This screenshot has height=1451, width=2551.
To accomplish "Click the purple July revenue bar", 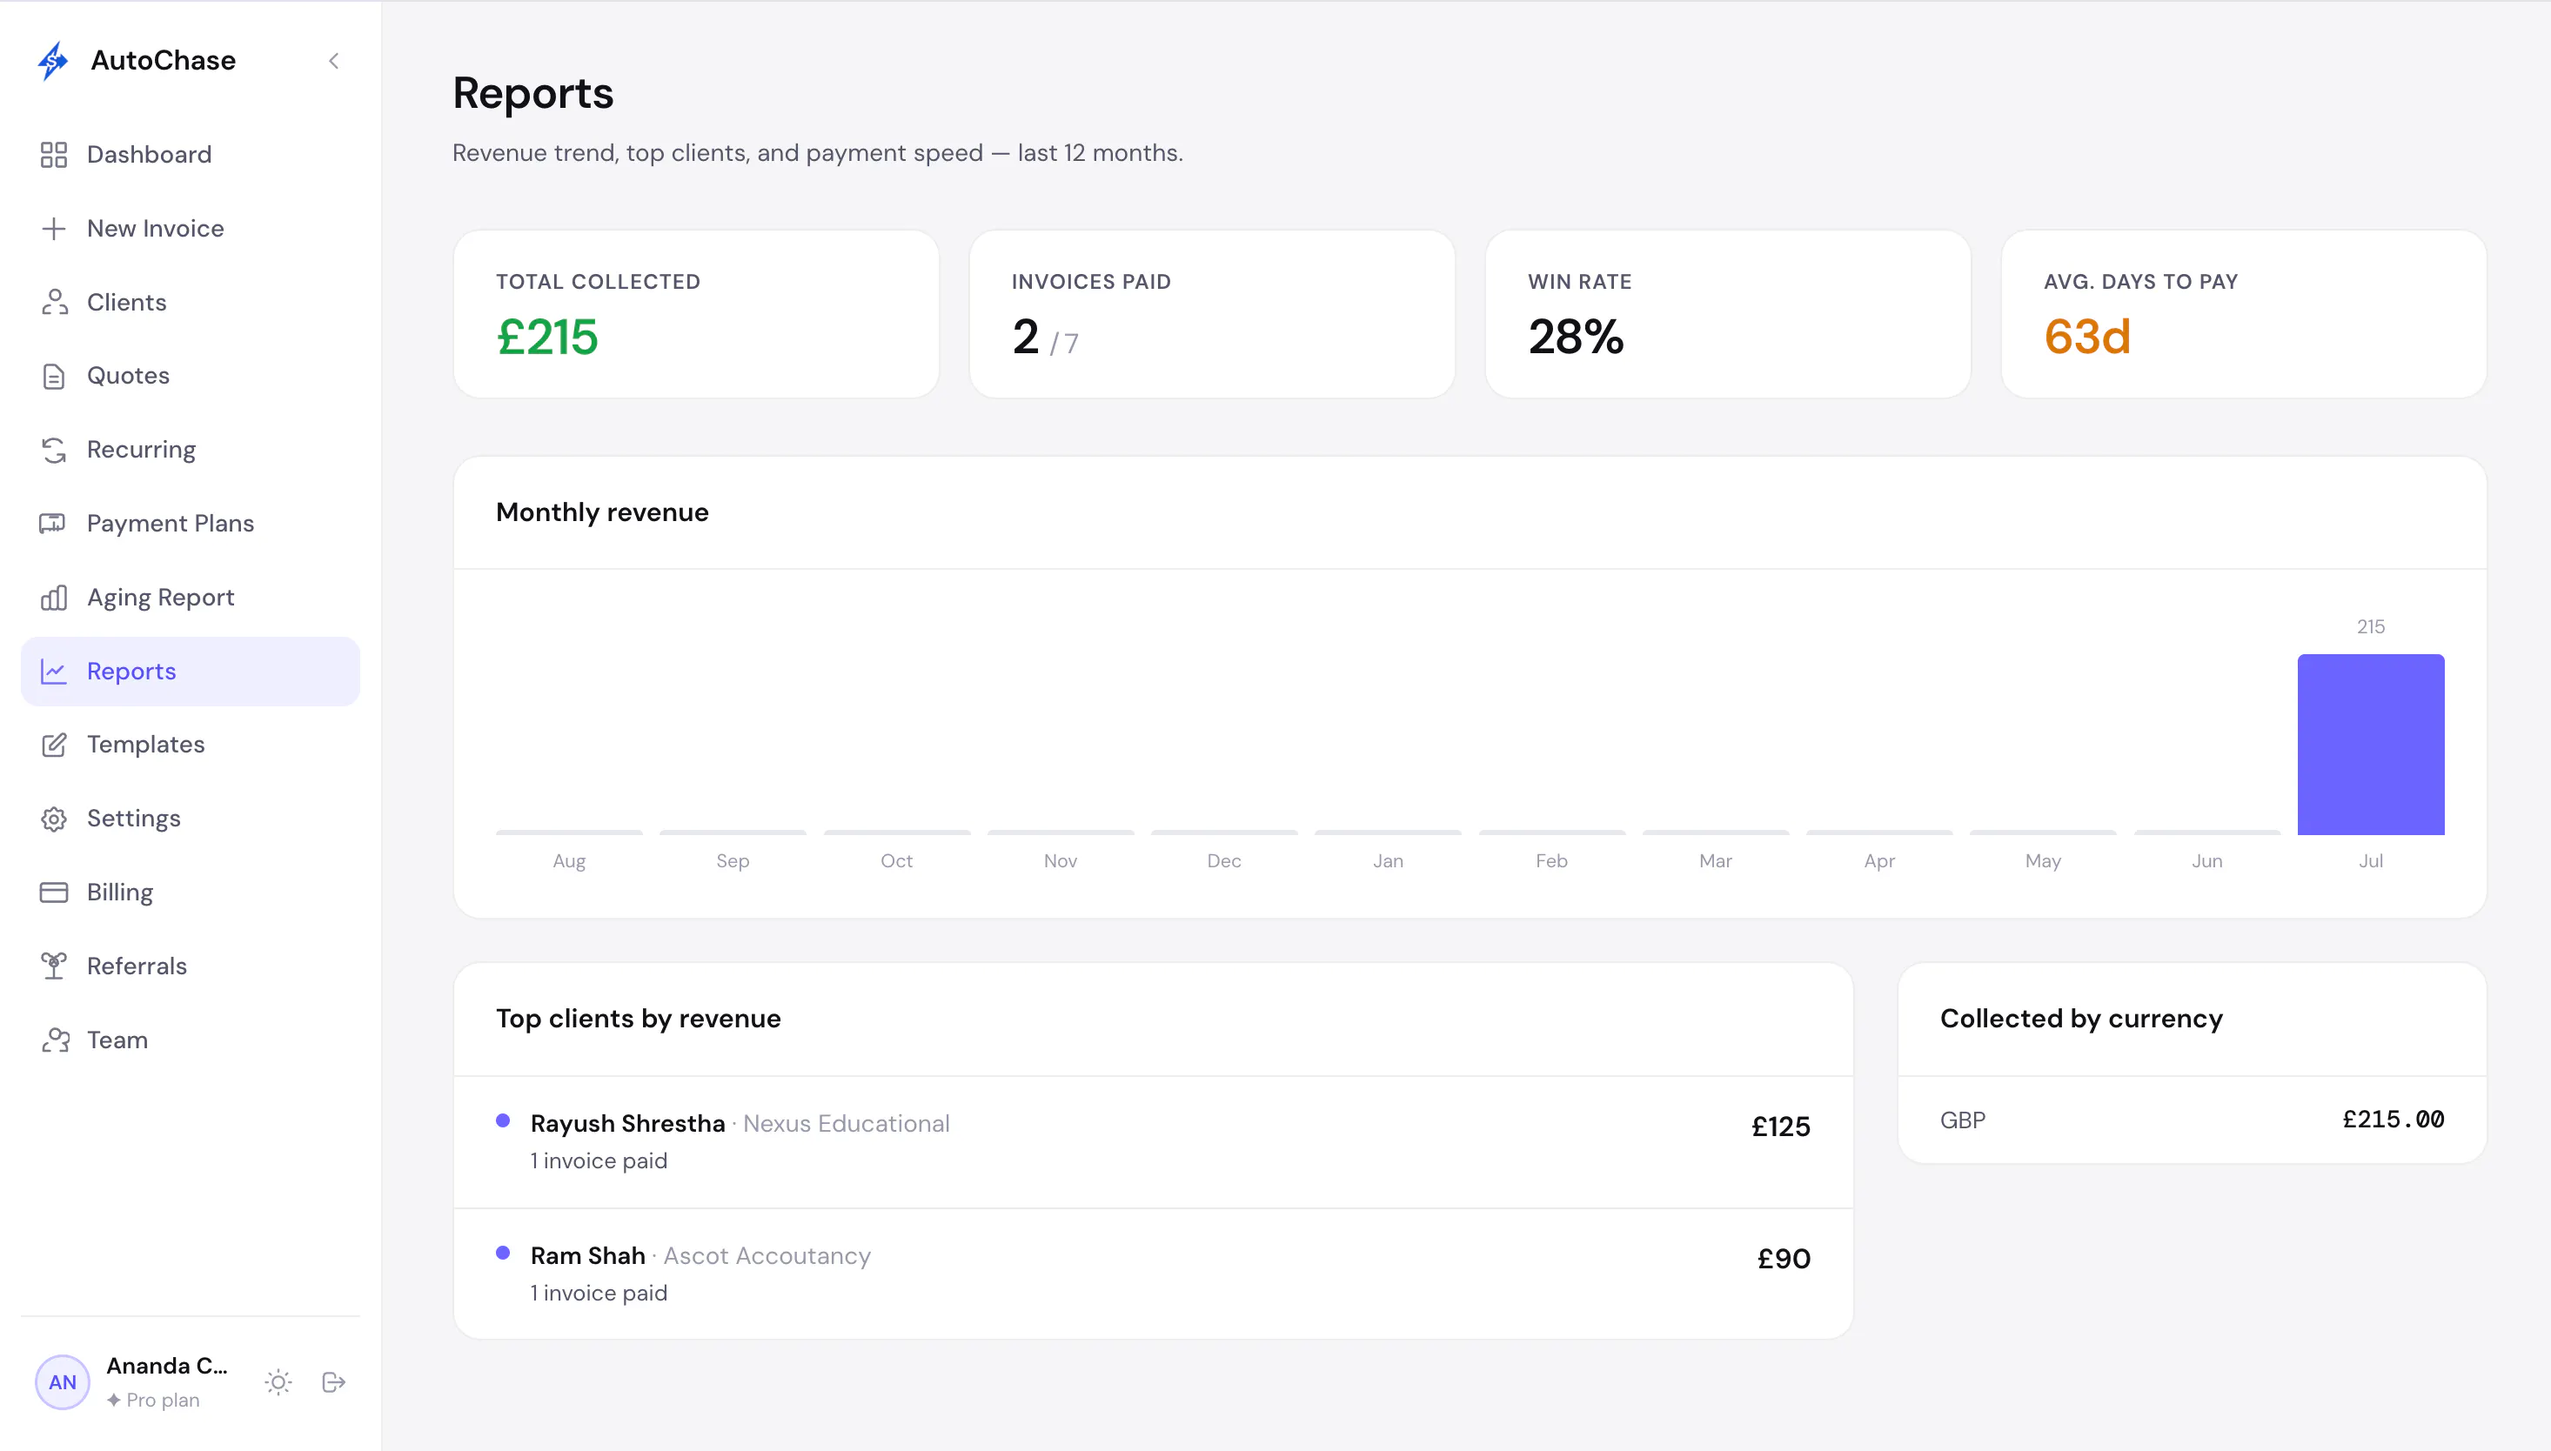I will [2371, 745].
